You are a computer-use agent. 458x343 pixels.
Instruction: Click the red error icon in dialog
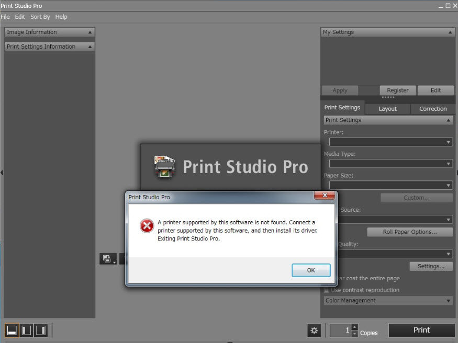147,226
